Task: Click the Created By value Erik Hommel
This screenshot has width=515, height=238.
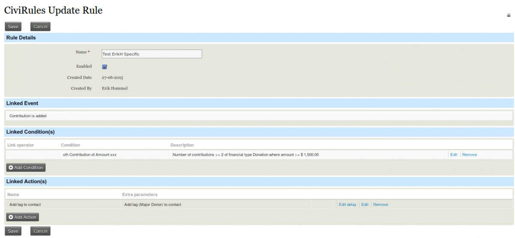Action: tap(115, 89)
